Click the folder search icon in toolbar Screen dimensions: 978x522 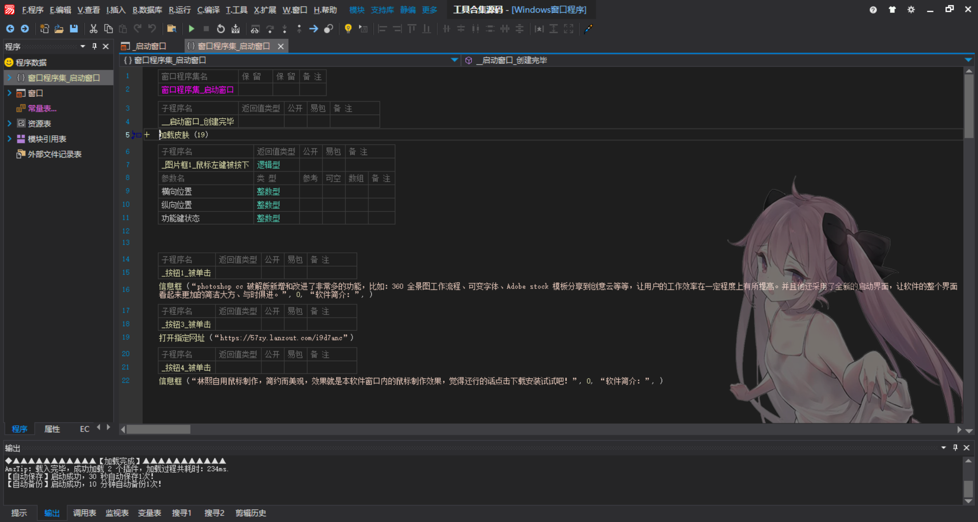pos(172,28)
